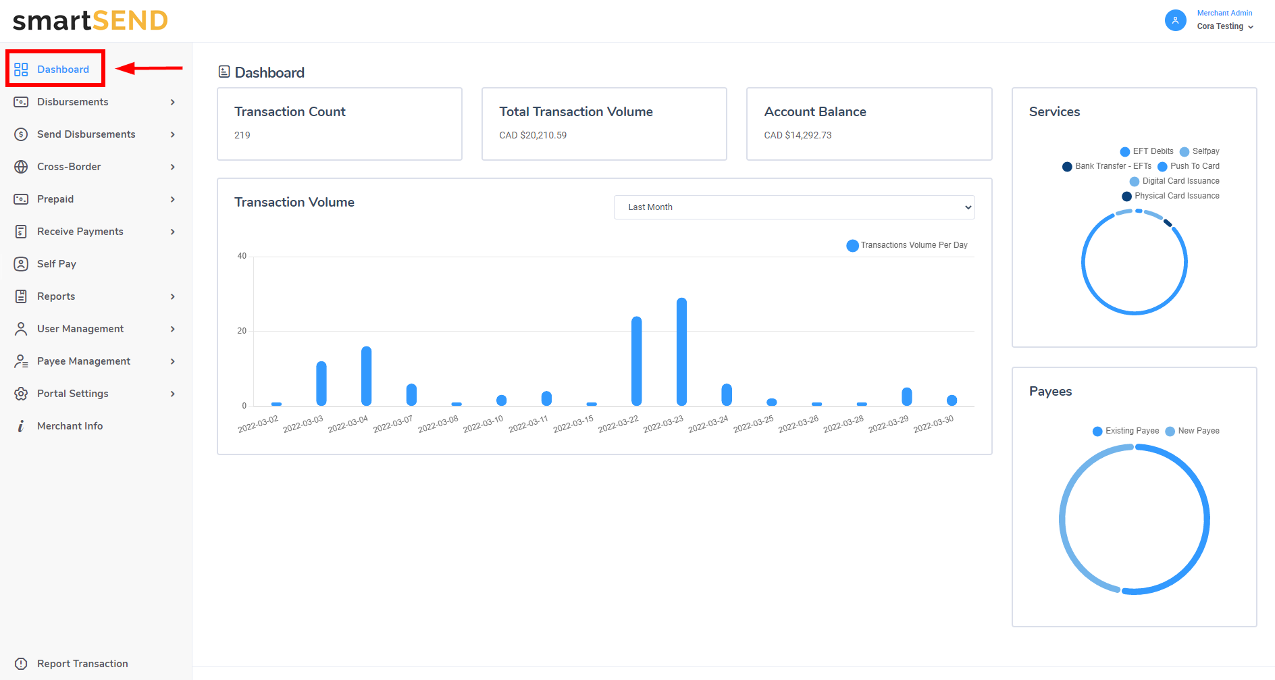Click the user avatar icon at top right
This screenshot has width=1275, height=680.
pos(1175,20)
